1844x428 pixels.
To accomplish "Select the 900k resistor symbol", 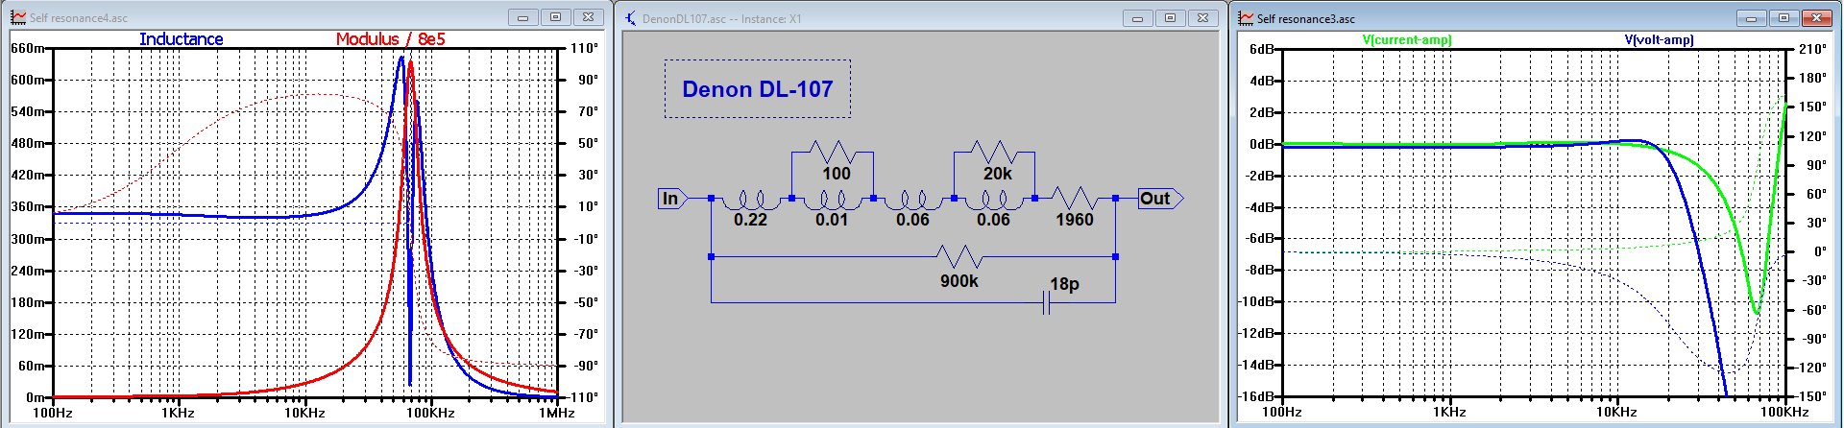I will [x=958, y=256].
